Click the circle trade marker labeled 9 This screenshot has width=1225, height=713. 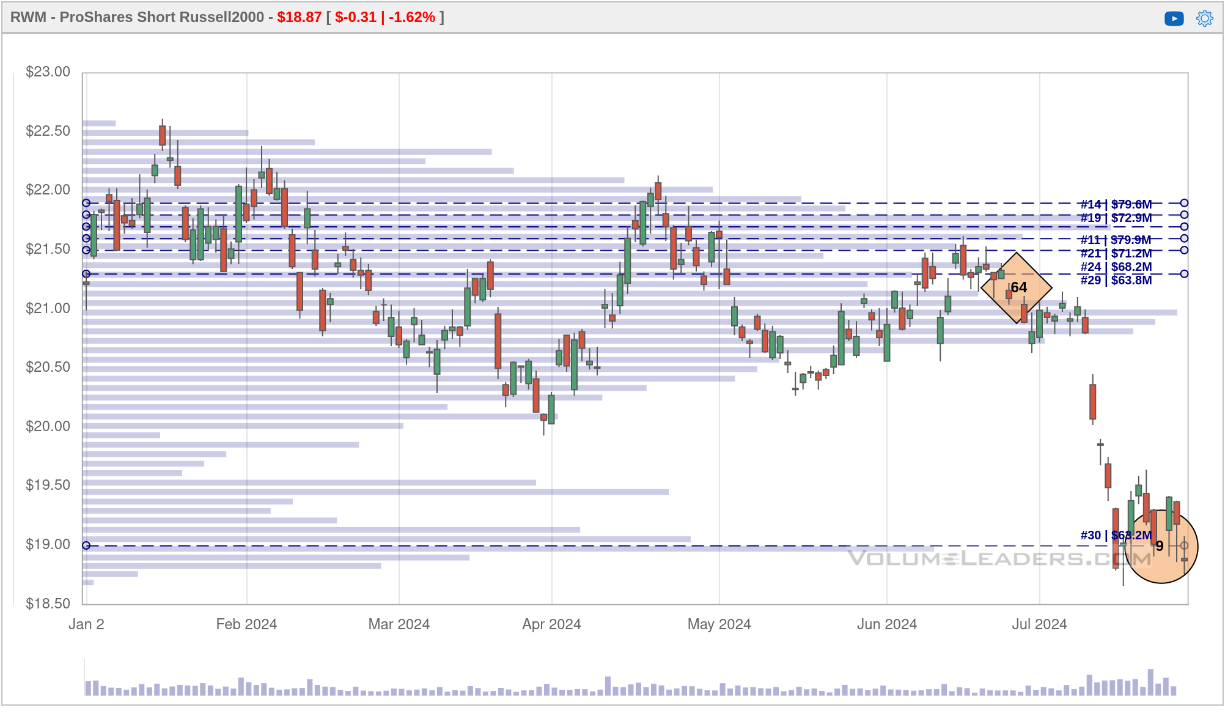pos(1161,546)
